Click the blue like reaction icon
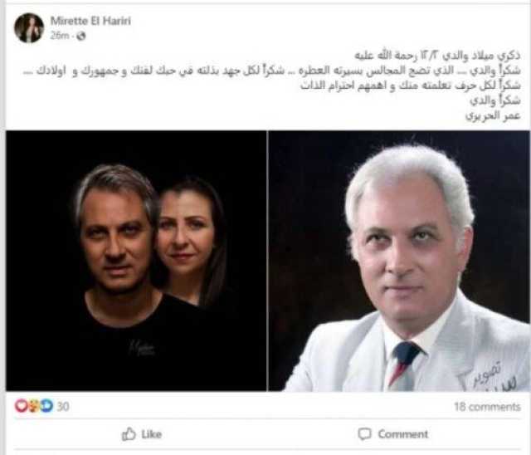The width and height of the screenshot is (531, 455). coord(46,405)
